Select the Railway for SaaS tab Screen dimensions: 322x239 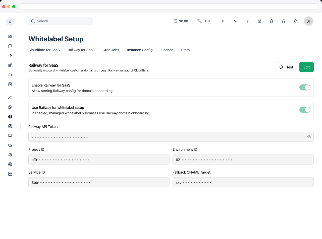tap(81, 50)
